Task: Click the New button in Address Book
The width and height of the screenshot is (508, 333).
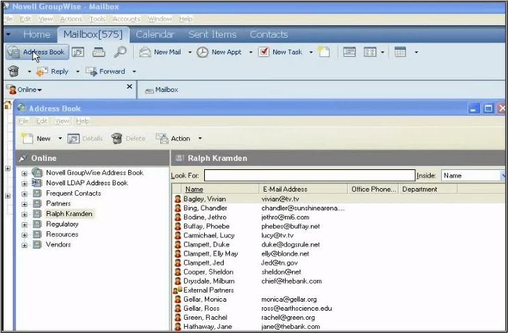Action: pyautogui.click(x=36, y=139)
